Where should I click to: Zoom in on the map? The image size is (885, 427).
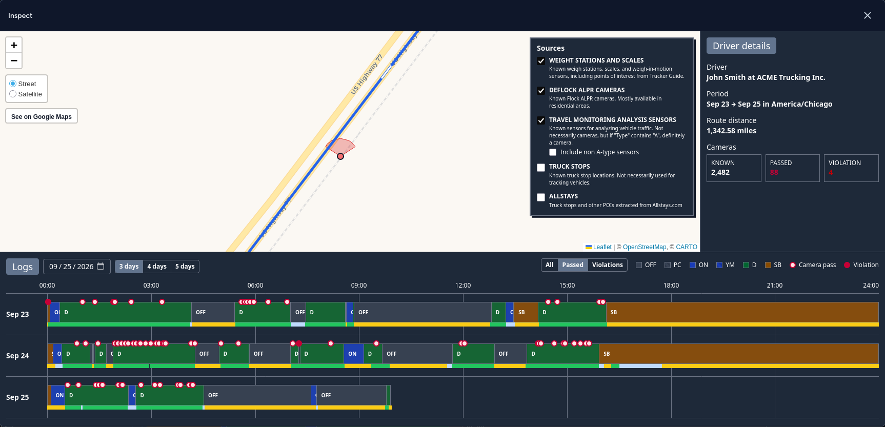14,45
